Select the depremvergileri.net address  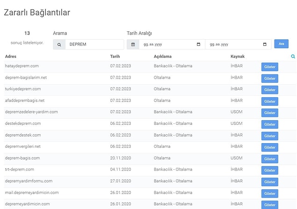tap(23, 146)
